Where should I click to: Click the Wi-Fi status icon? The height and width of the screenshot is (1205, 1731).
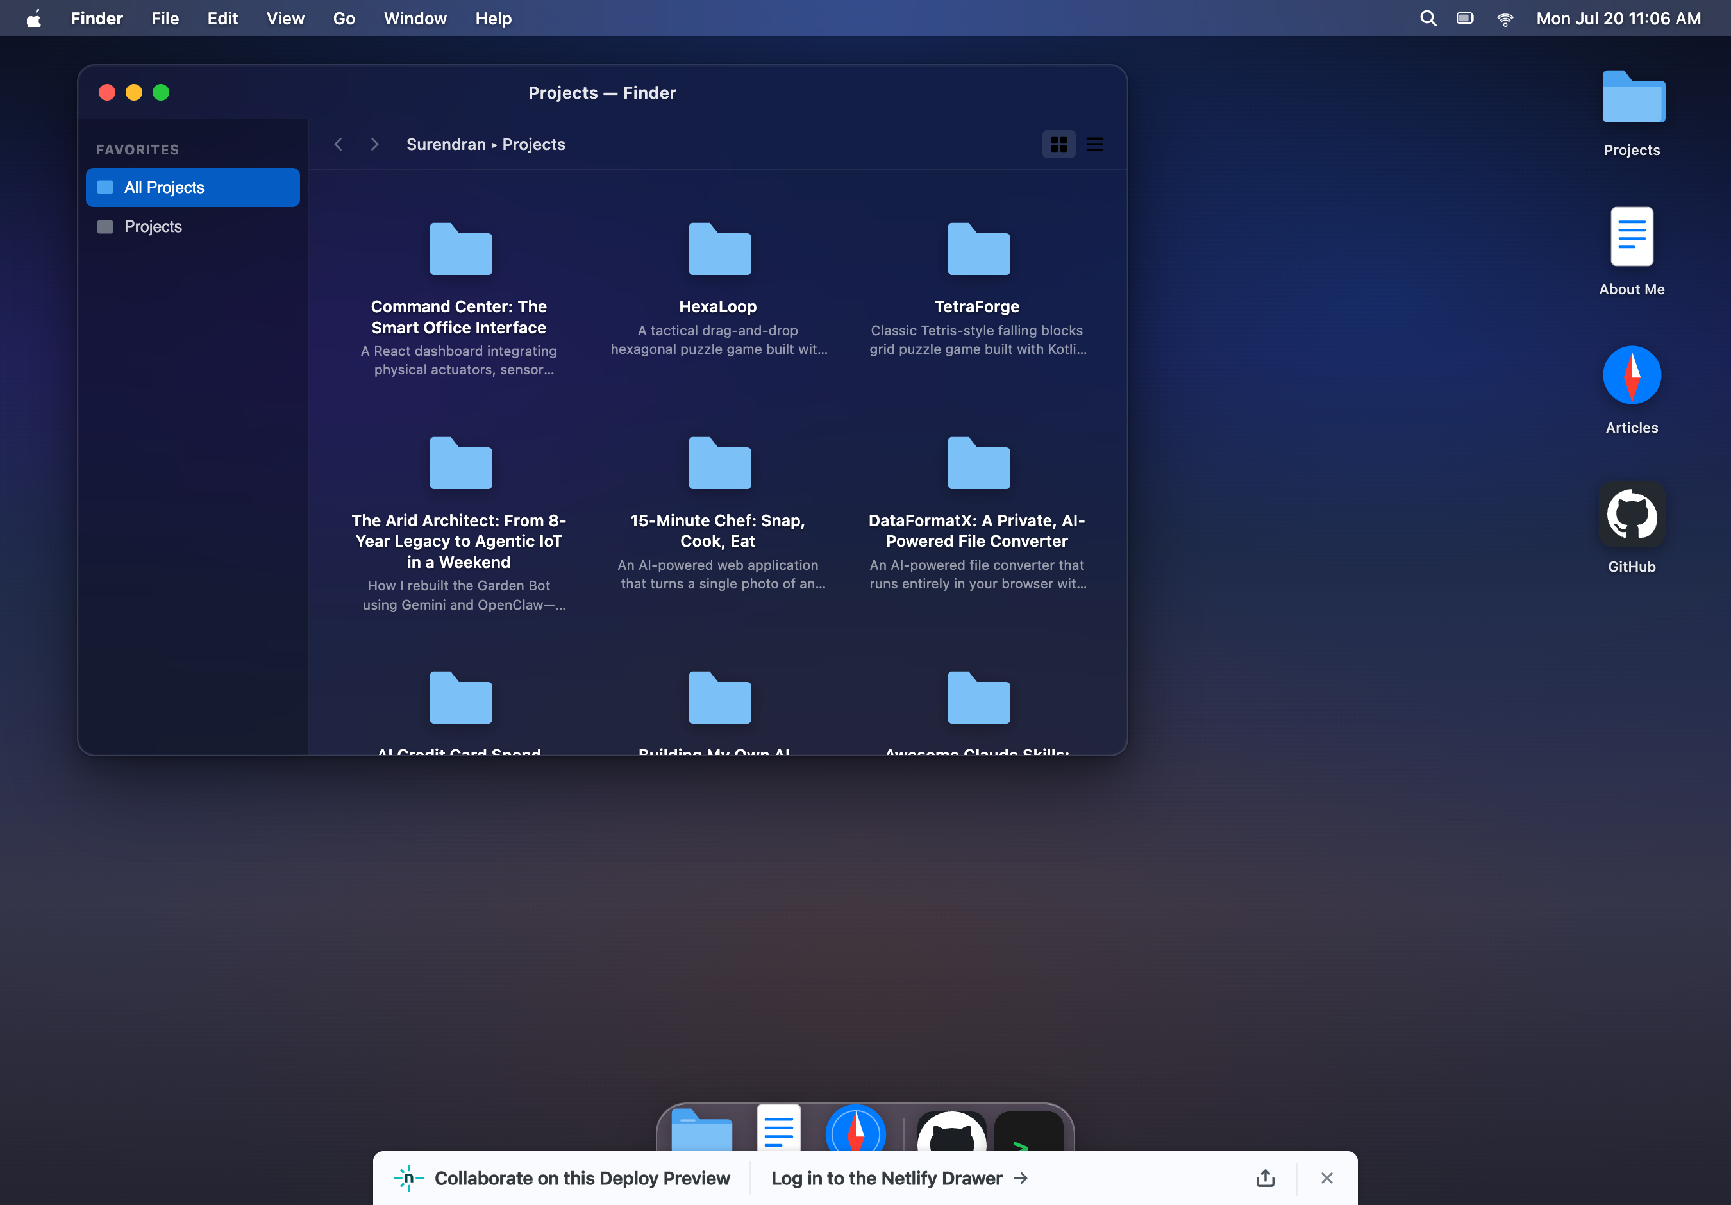pyautogui.click(x=1505, y=19)
